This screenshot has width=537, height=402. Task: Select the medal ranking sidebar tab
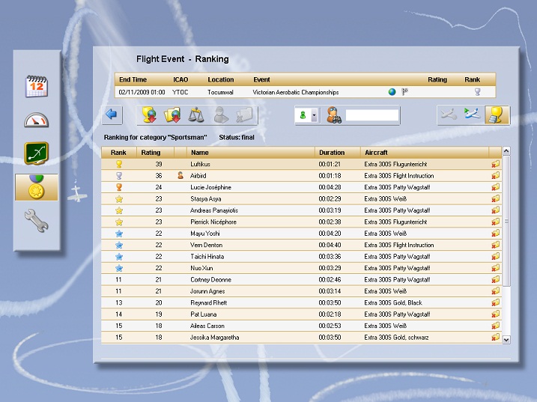[x=37, y=187]
